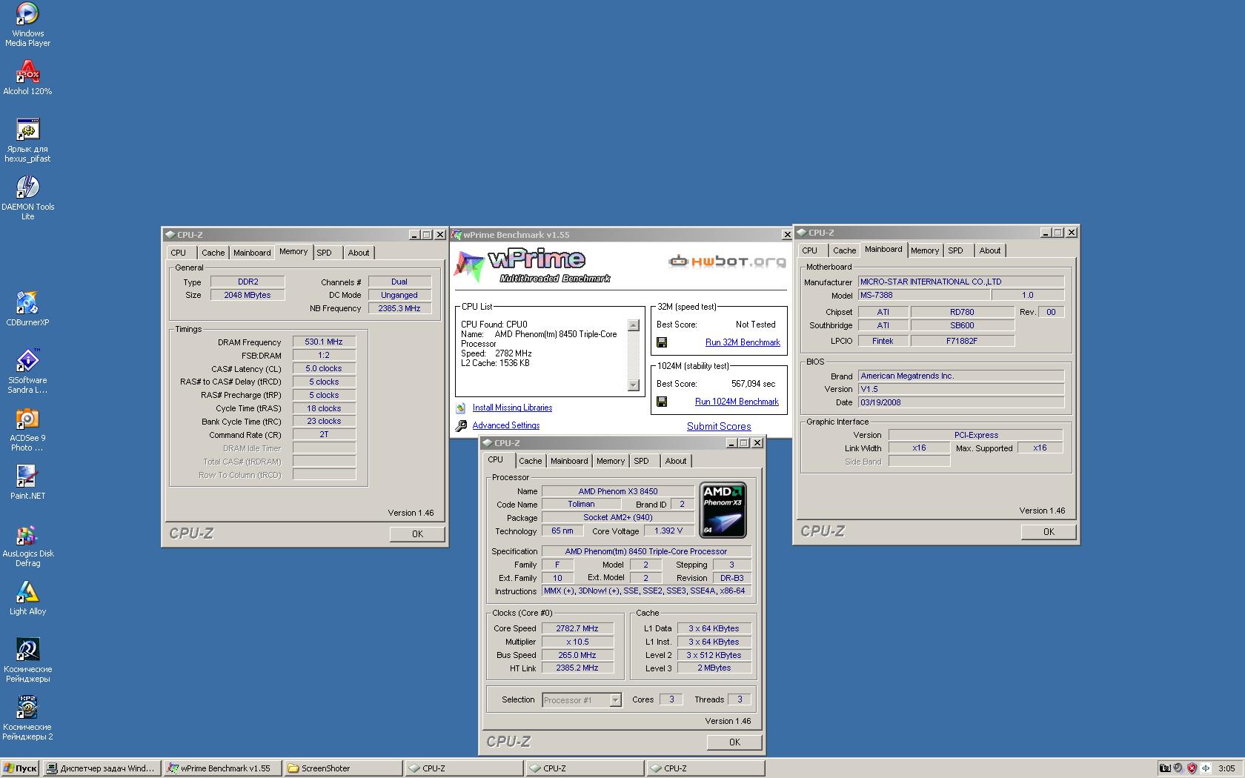1245x778 pixels.
Task: Switch to CPU tab in Memory CPU-Z window
Action: (179, 253)
